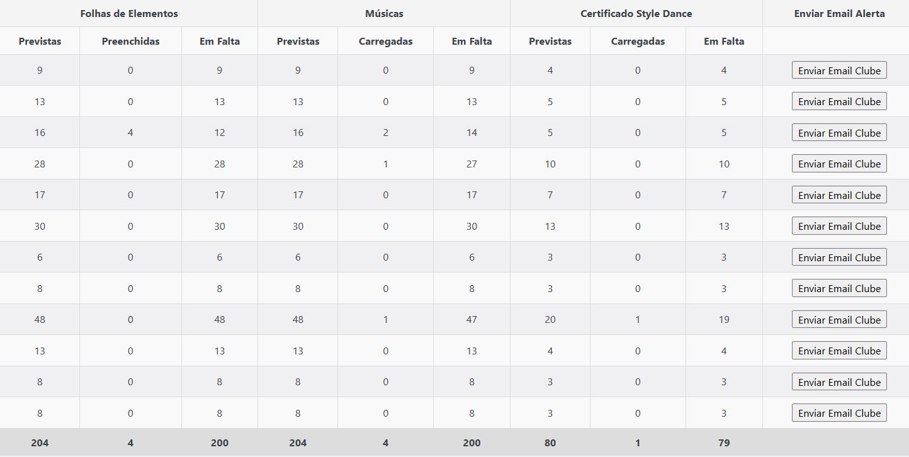
Task: Click the total 80 in the totals row
Action: tap(550, 443)
